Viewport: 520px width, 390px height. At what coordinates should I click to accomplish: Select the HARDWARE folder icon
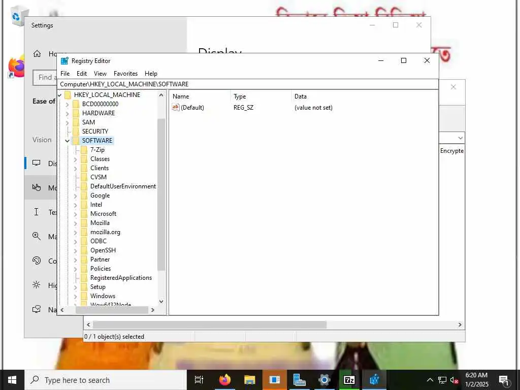pos(76,113)
